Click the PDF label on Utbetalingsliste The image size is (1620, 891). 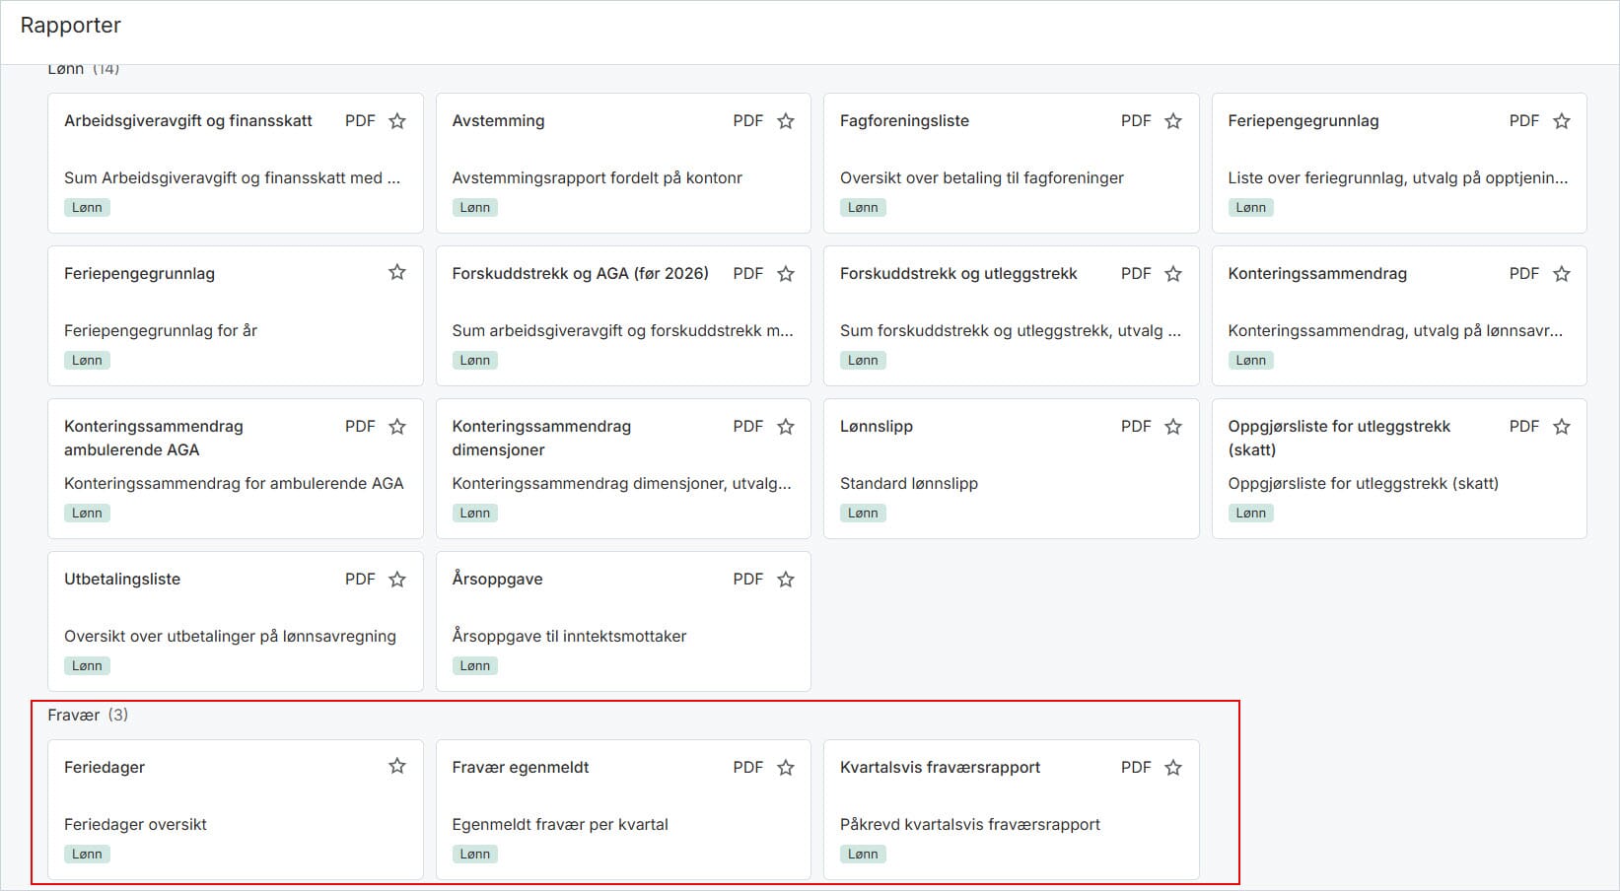point(360,580)
